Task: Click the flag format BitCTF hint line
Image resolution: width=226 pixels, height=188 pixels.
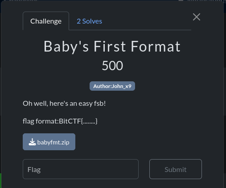Action: point(60,121)
